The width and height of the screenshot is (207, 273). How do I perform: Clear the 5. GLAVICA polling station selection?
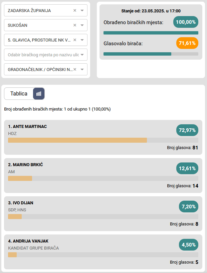coord(75,40)
